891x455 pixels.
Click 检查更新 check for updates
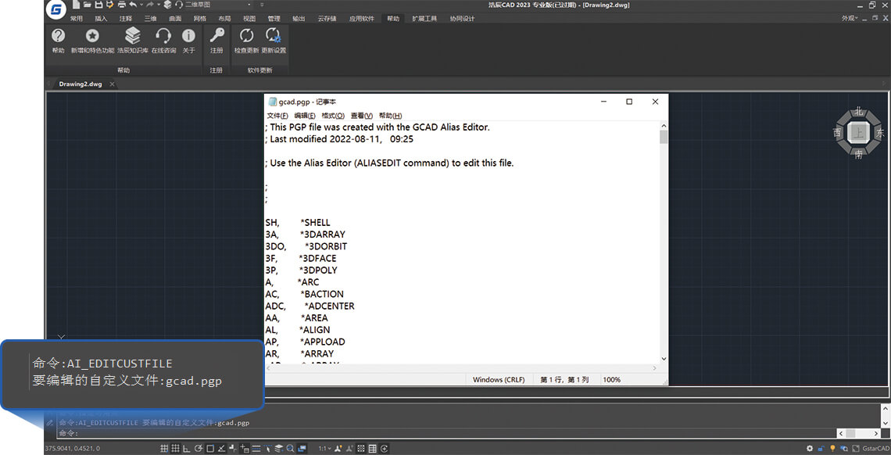[246, 41]
